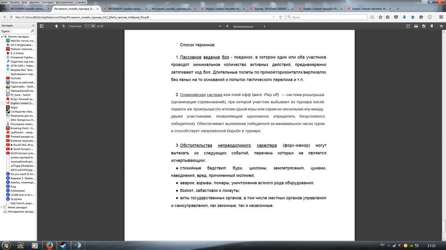446x250 pixels.
Task: Click the RU language indicator
Action: pyautogui.click(x=382, y=245)
